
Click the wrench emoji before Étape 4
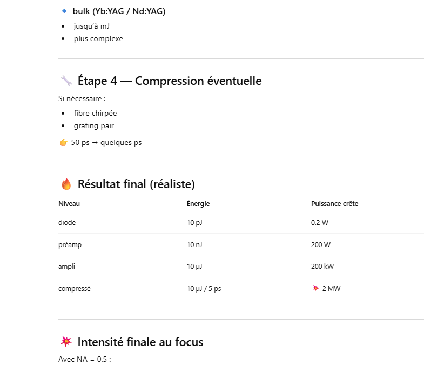coord(66,81)
